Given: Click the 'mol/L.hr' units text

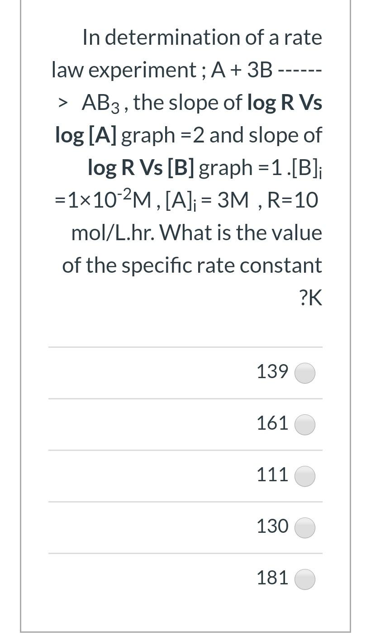Looking at the screenshot, I should (x=113, y=233).
